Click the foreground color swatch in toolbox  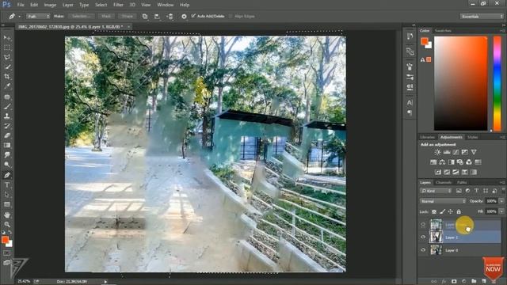point(5,239)
